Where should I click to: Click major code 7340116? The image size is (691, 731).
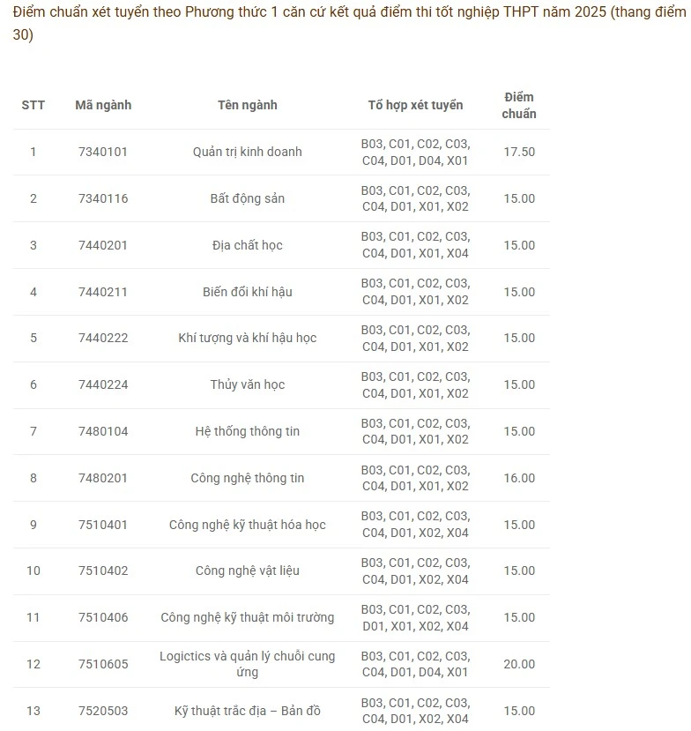(x=103, y=198)
